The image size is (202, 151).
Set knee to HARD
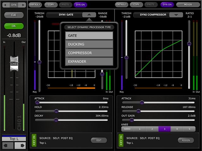click(x=127, y=129)
